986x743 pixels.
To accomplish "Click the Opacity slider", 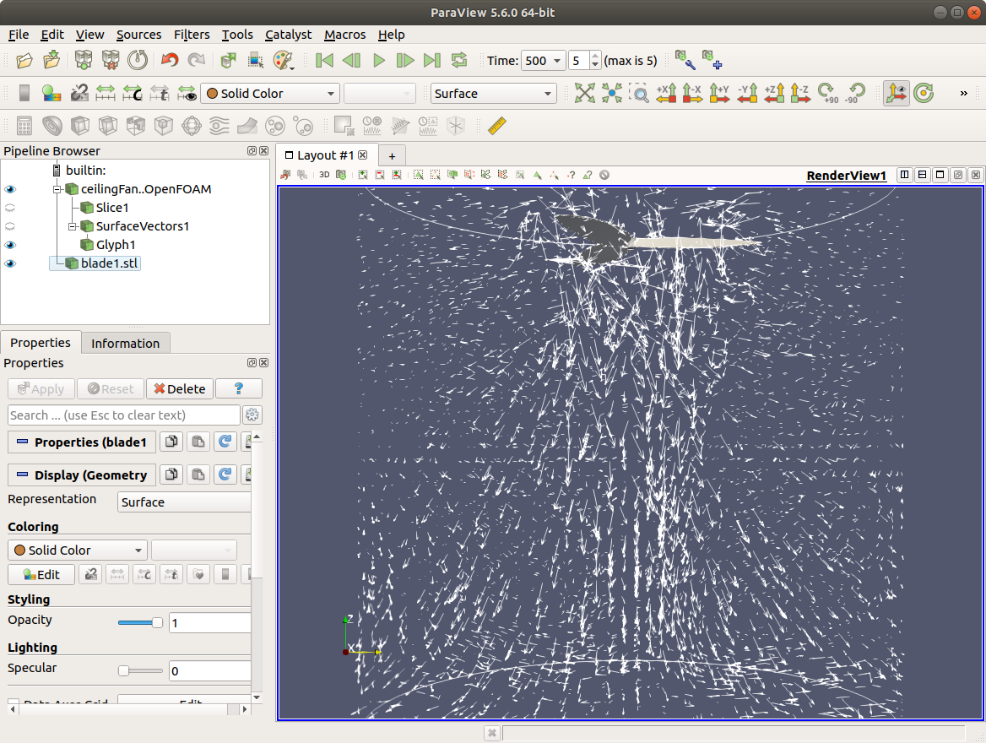I will pos(139,623).
